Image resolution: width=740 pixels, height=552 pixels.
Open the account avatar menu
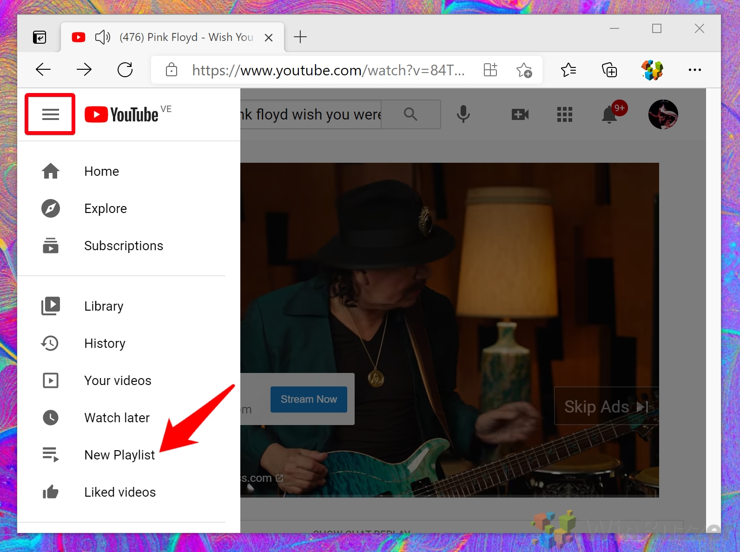[x=663, y=114]
